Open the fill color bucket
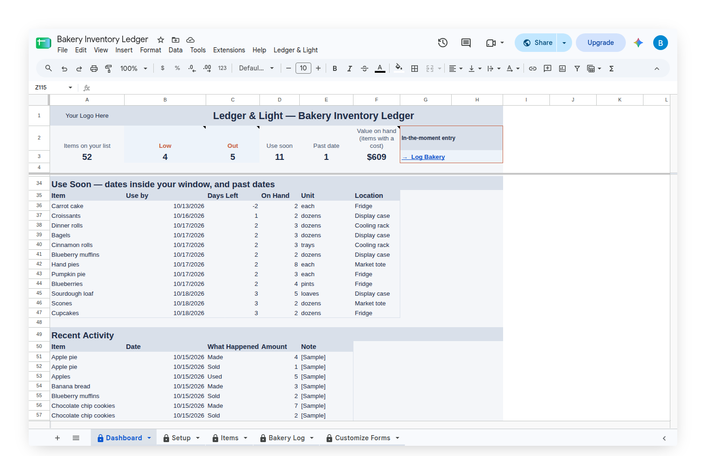 398,68
